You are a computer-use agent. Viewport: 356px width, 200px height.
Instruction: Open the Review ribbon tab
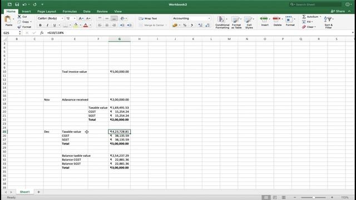coord(102,11)
